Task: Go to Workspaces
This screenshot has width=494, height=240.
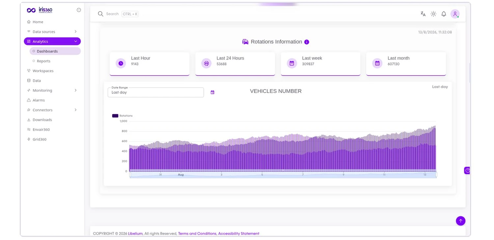Action: 52,71
